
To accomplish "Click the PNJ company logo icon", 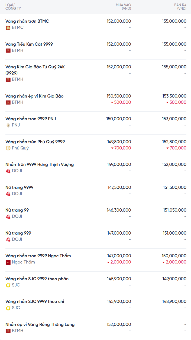I will pyautogui.click(x=8, y=125).
